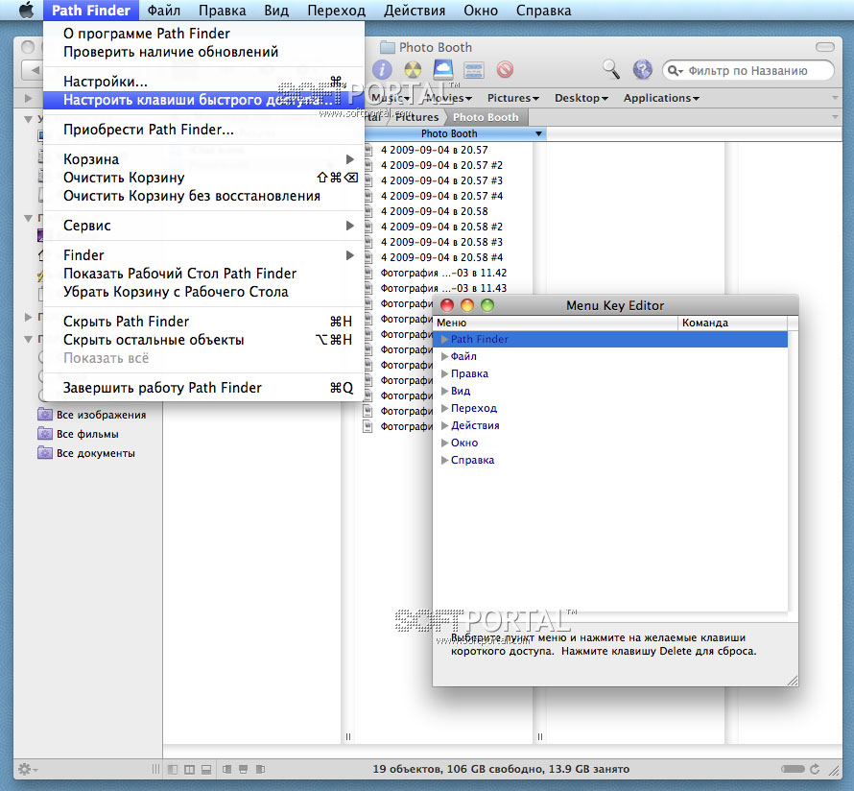Click Photo Booth segment in the path bar
The image size is (854, 791).
click(486, 117)
